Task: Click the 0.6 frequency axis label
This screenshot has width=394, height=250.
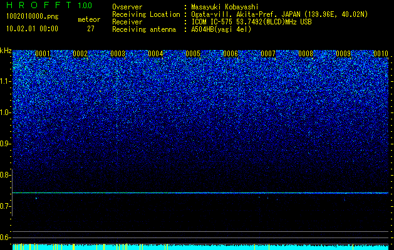Action: coord(5,237)
